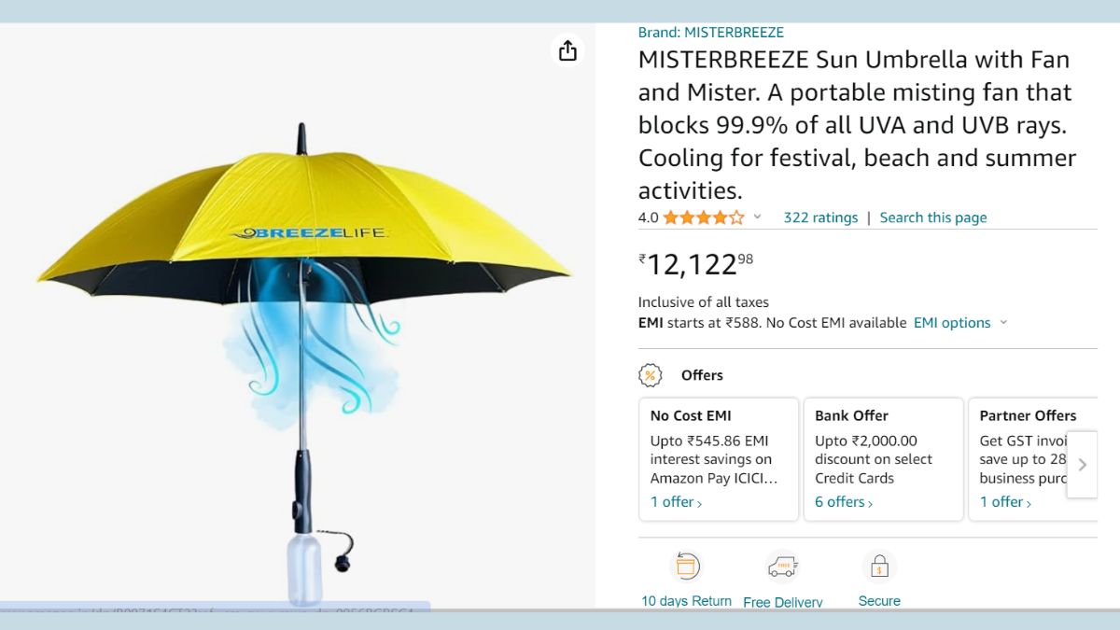Click the 10 days Return text link
Image resolution: width=1120 pixels, height=630 pixels.
(x=686, y=601)
